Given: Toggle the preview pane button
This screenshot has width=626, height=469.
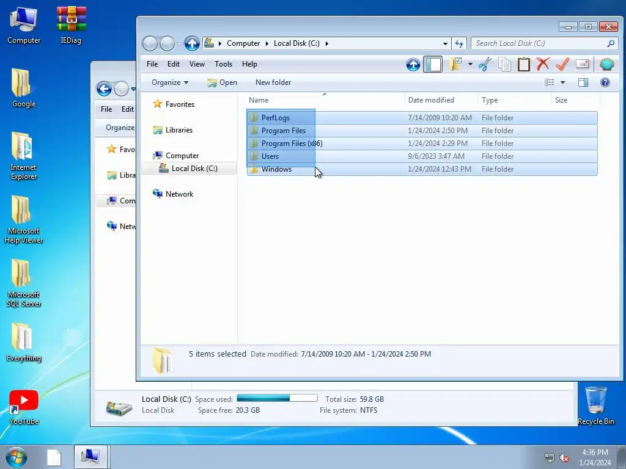Looking at the screenshot, I should tap(583, 82).
